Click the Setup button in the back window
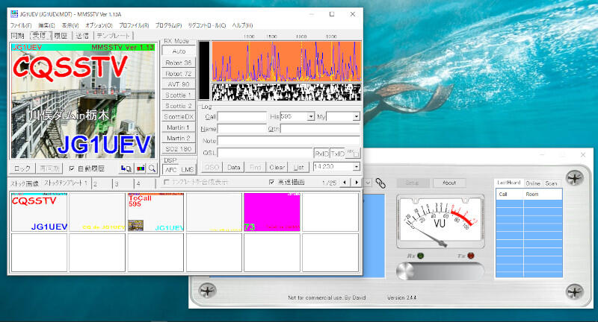The width and height of the screenshot is (598, 322). (x=413, y=183)
